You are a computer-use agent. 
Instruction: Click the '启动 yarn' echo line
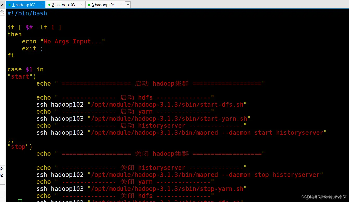pos(125,112)
